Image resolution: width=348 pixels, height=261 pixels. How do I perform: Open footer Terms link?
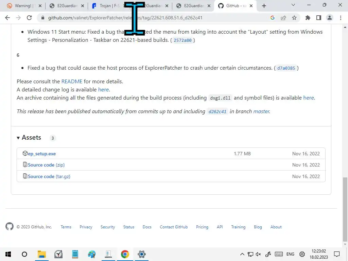[x=66, y=227]
